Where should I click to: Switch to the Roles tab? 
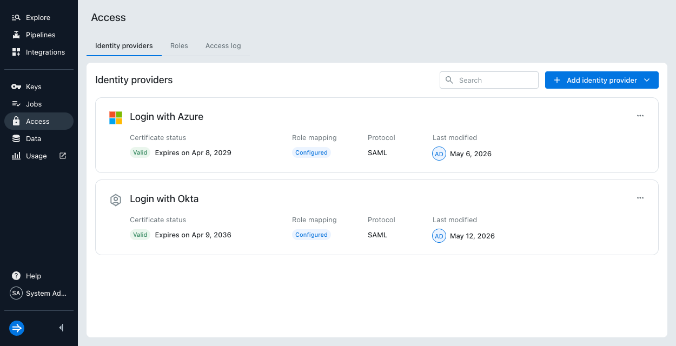tap(179, 46)
